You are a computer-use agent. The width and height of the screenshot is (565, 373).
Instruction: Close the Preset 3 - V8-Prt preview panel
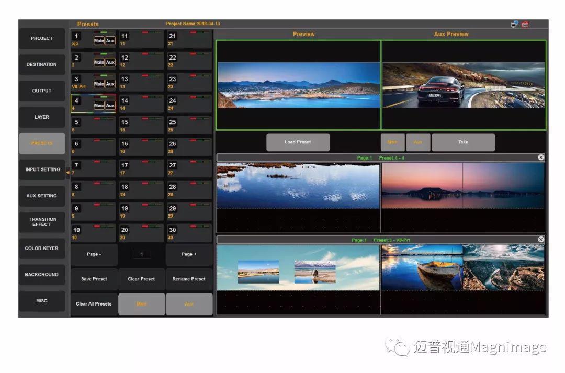click(x=541, y=239)
